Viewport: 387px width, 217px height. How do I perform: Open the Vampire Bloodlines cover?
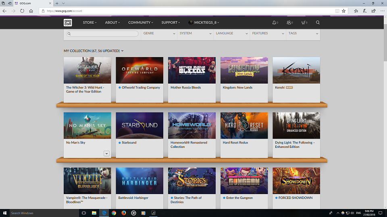click(87, 181)
